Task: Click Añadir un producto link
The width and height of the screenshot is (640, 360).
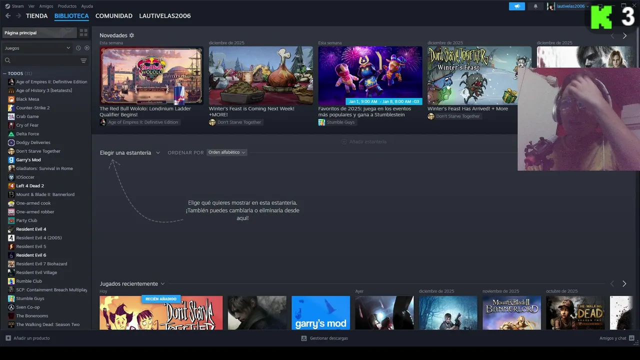Action: (31, 338)
